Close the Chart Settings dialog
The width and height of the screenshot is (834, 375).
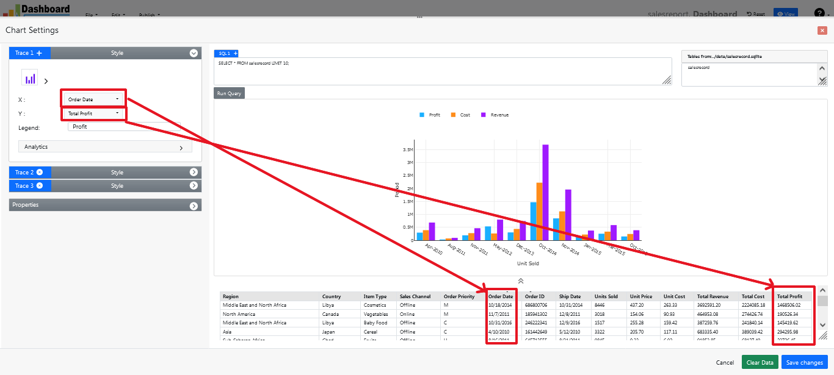822,30
